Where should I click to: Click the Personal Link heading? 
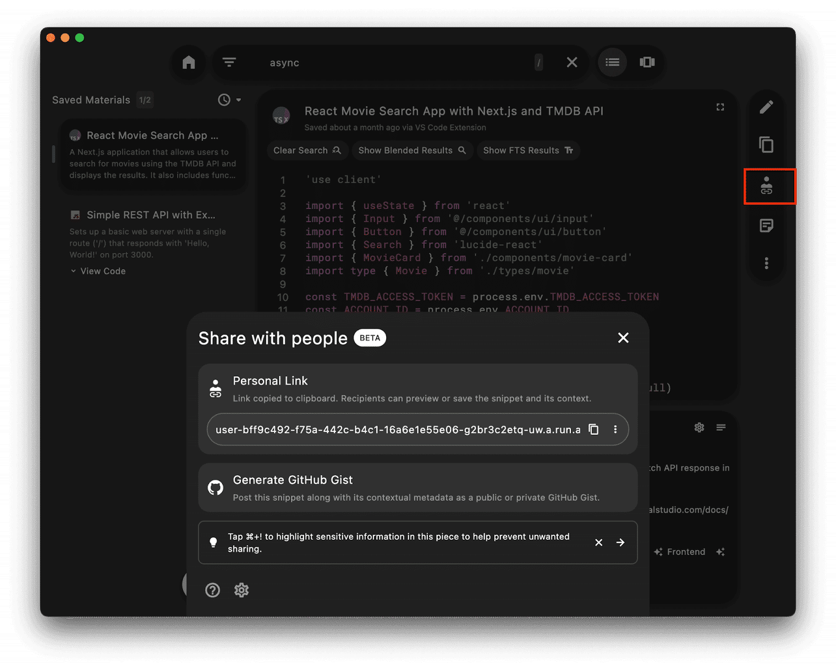(x=270, y=381)
